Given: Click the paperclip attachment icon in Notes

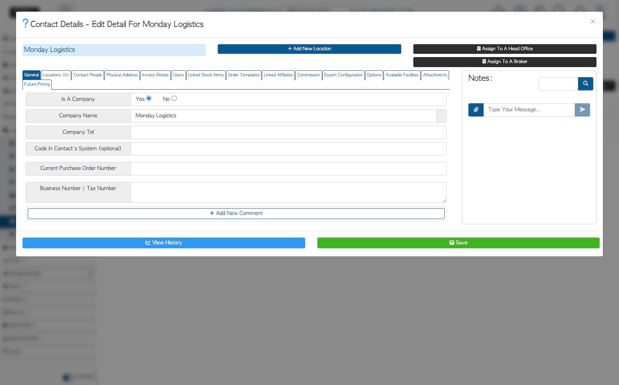Looking at the screenshot, I should pyautogui.click(x=476, y=110).
